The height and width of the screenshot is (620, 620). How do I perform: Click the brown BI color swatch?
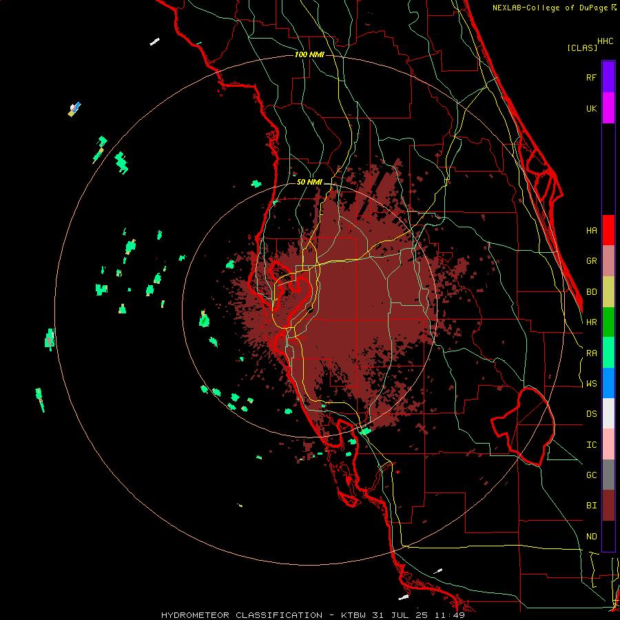(608, 506)
